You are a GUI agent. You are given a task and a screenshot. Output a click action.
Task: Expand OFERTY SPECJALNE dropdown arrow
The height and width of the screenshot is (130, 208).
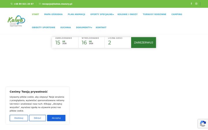113,14
